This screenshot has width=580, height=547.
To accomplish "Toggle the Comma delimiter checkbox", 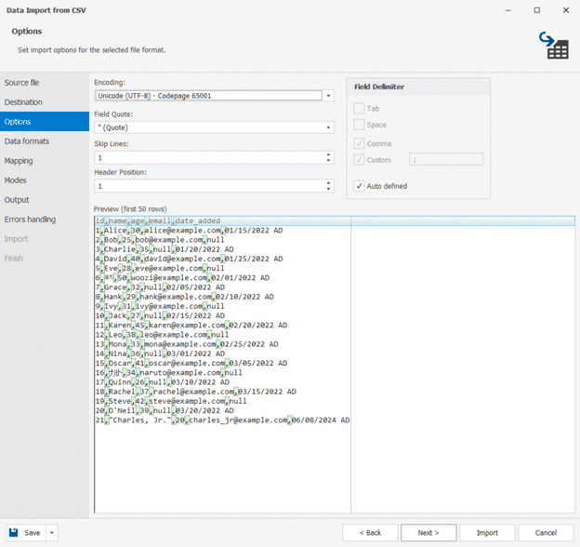I will 359,144.
